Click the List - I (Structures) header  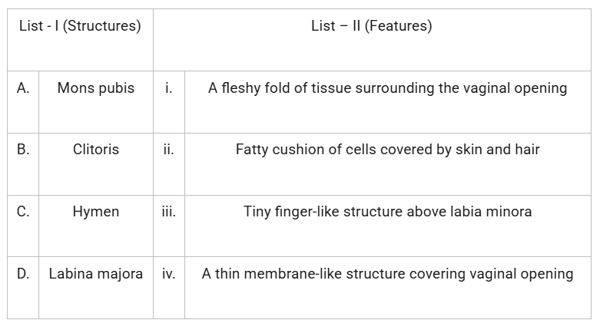click(80, 26)
